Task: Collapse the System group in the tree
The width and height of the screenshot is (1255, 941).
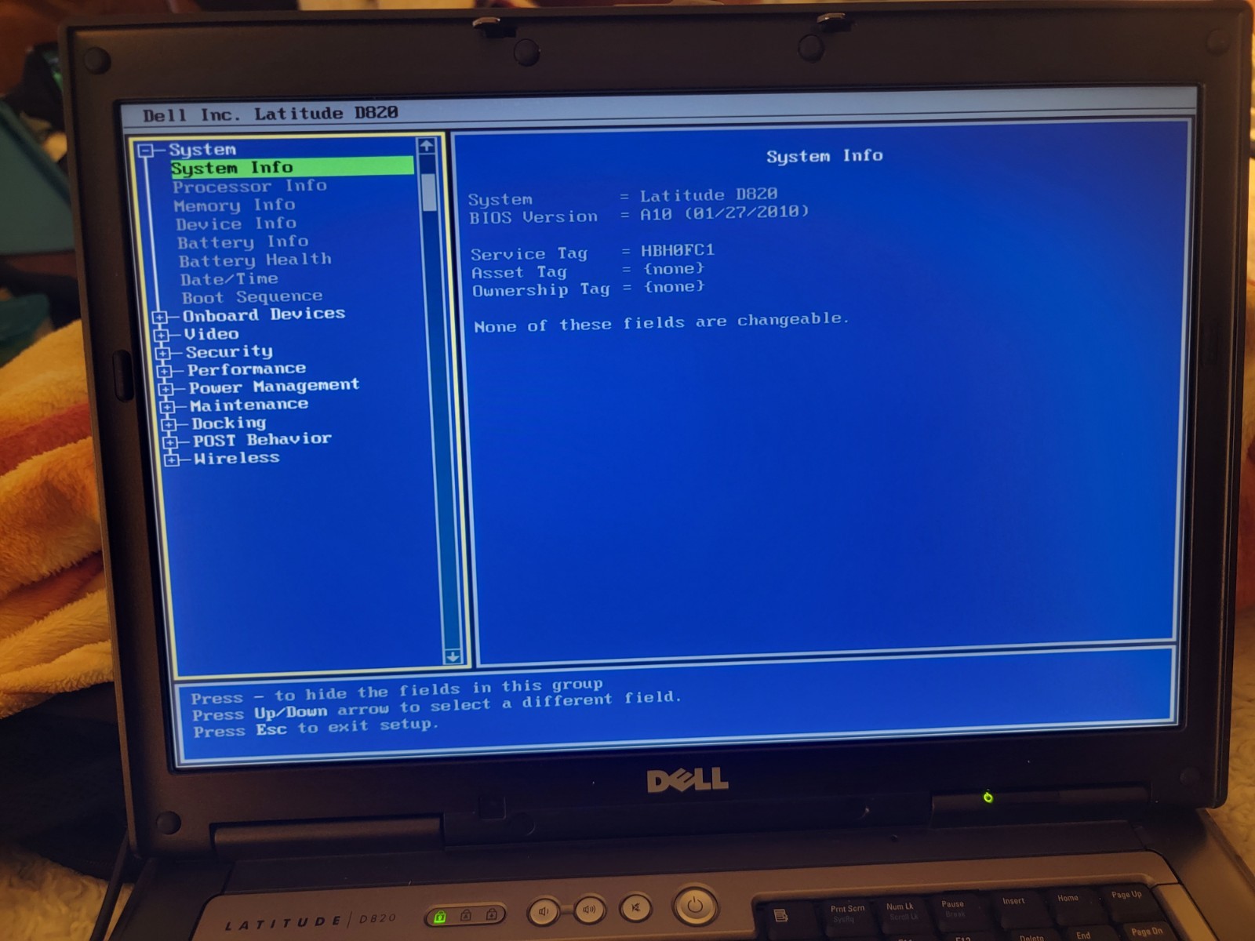Action: point(146,151)
